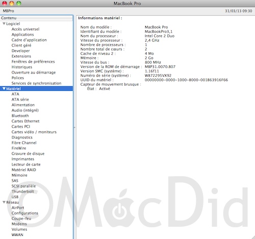255x239 pixels.
Task: Click the Contenu column header
Action: [x=37, y=18]
